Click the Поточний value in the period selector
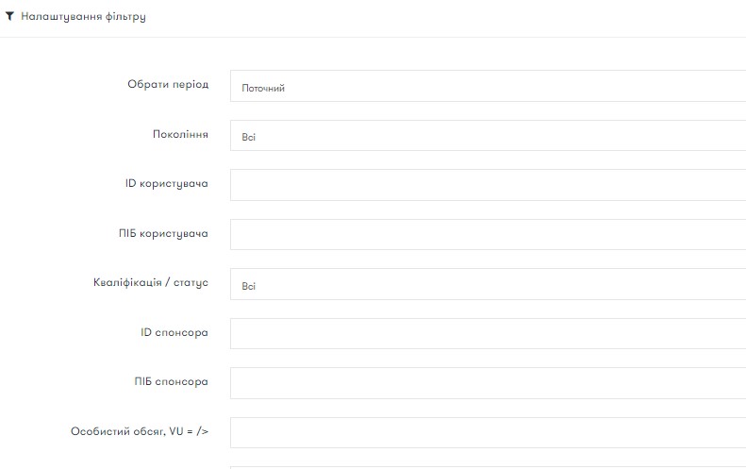Image resolution: width=746 pixels, height=469 pixels. point(263,88)
